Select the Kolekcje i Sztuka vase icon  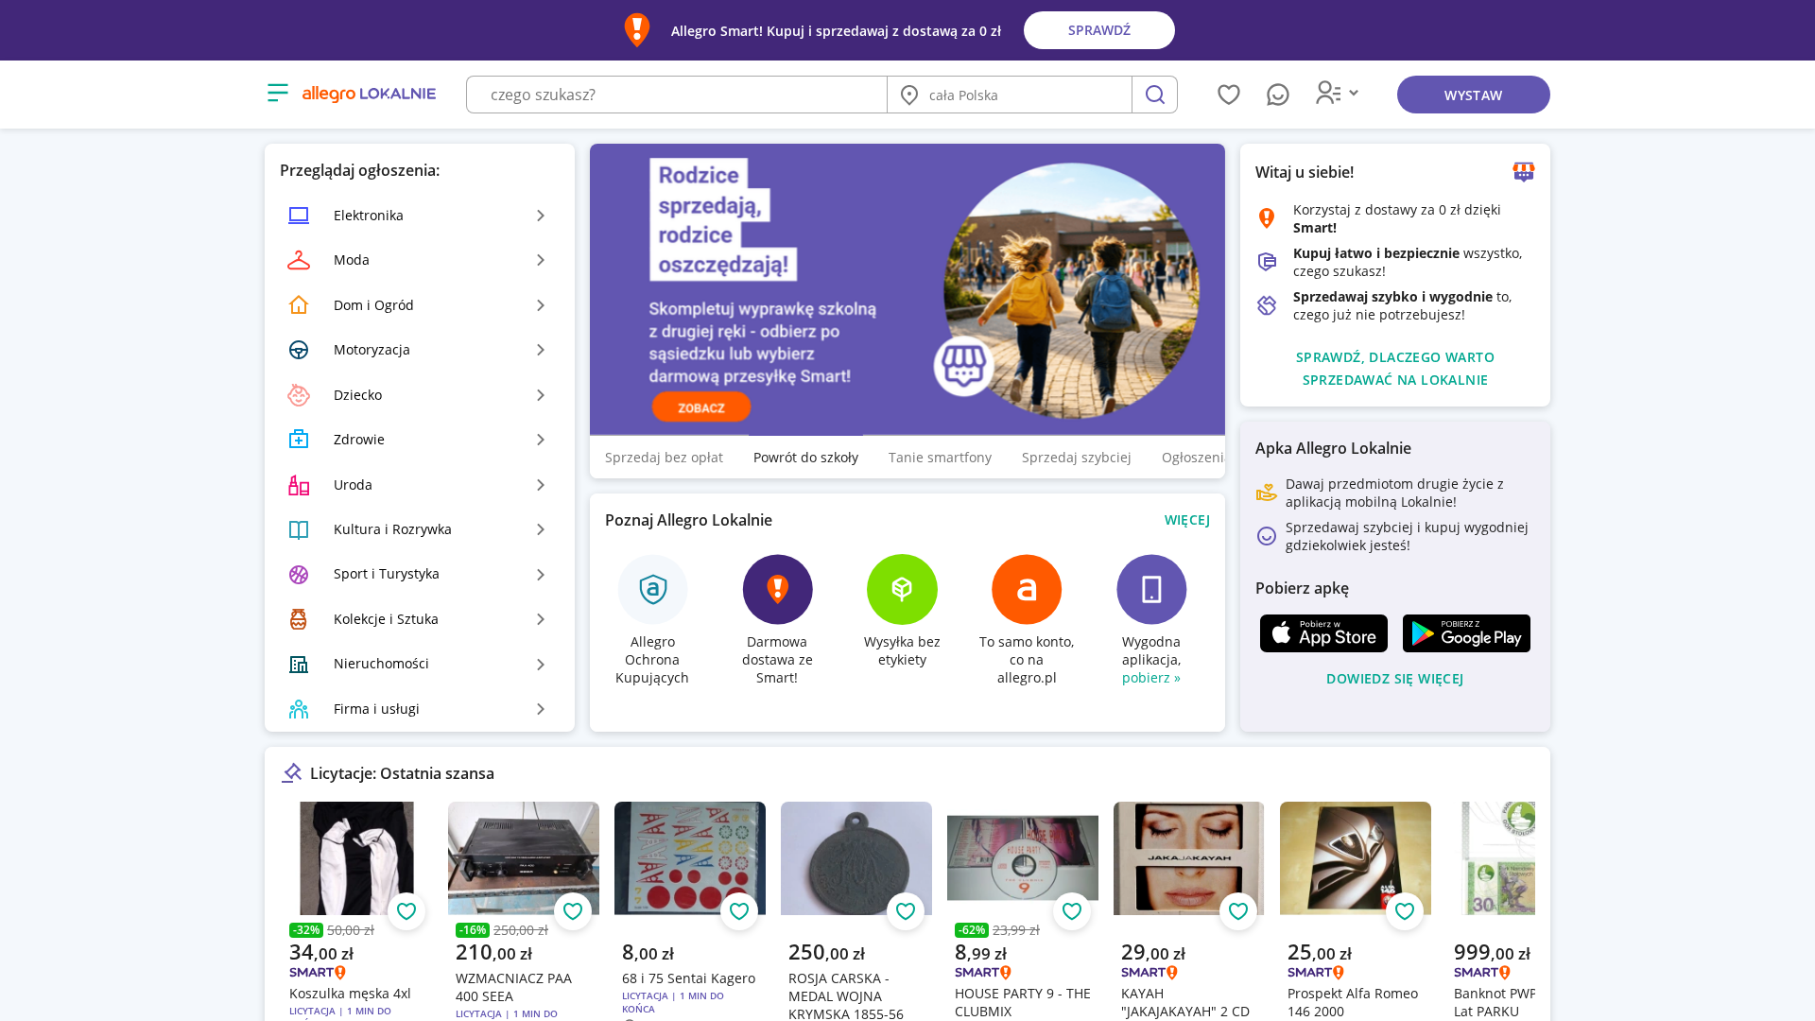(x=299, y=619)
